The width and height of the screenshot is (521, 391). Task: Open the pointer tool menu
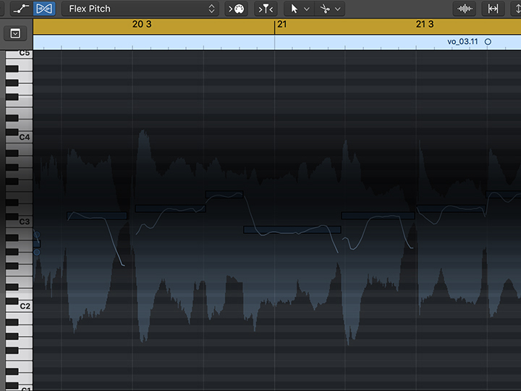[x=299, y=9]
